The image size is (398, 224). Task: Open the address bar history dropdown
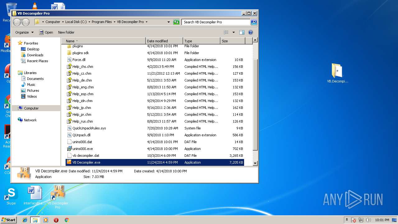pos(169,22)
